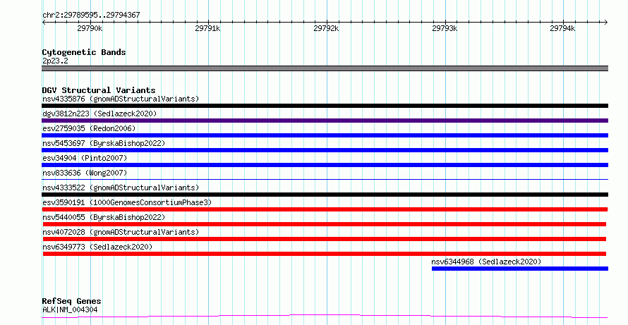
Task: Open variant nsv6349773 (Sedlazeck2020) label
Action: [x=97, y=247]
